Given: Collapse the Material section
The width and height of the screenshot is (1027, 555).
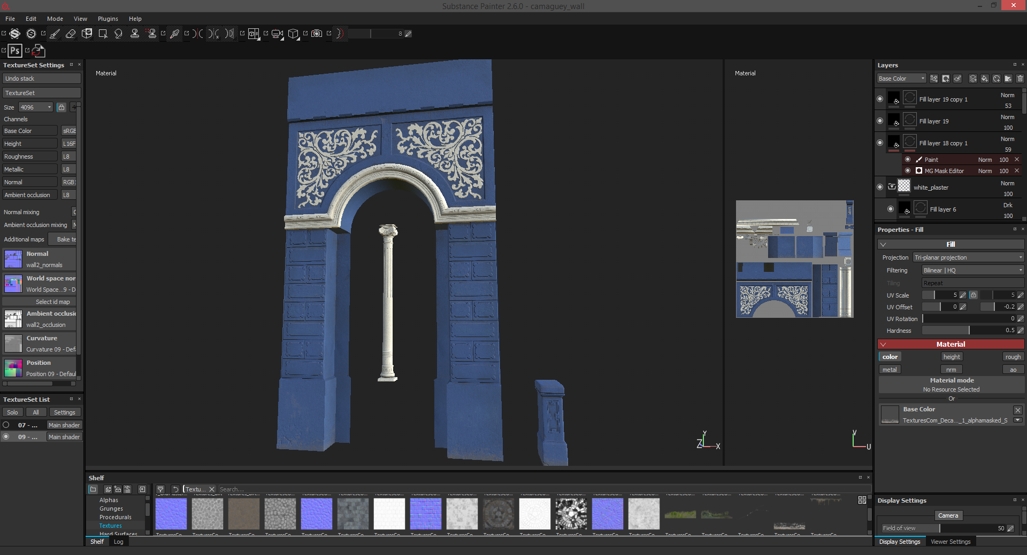Looking at the screenshot, I should tap(883, 345).
